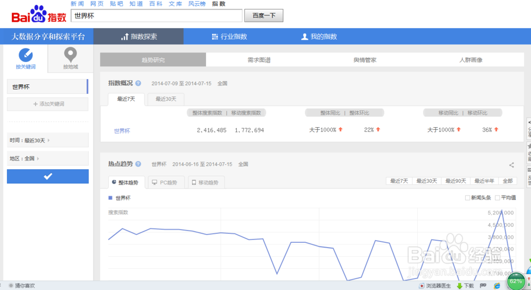Image resolution: width=531 pixels, height=290 pixels.
Task: Set chart range to 最近7天
Action: coord(399,181)
